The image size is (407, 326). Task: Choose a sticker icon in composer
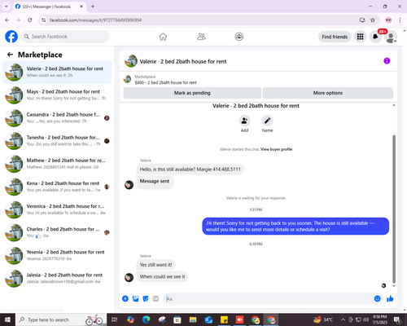point(146,298)
